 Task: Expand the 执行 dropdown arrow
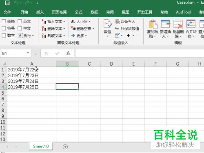pyautogui.click(x=33, y=36)
